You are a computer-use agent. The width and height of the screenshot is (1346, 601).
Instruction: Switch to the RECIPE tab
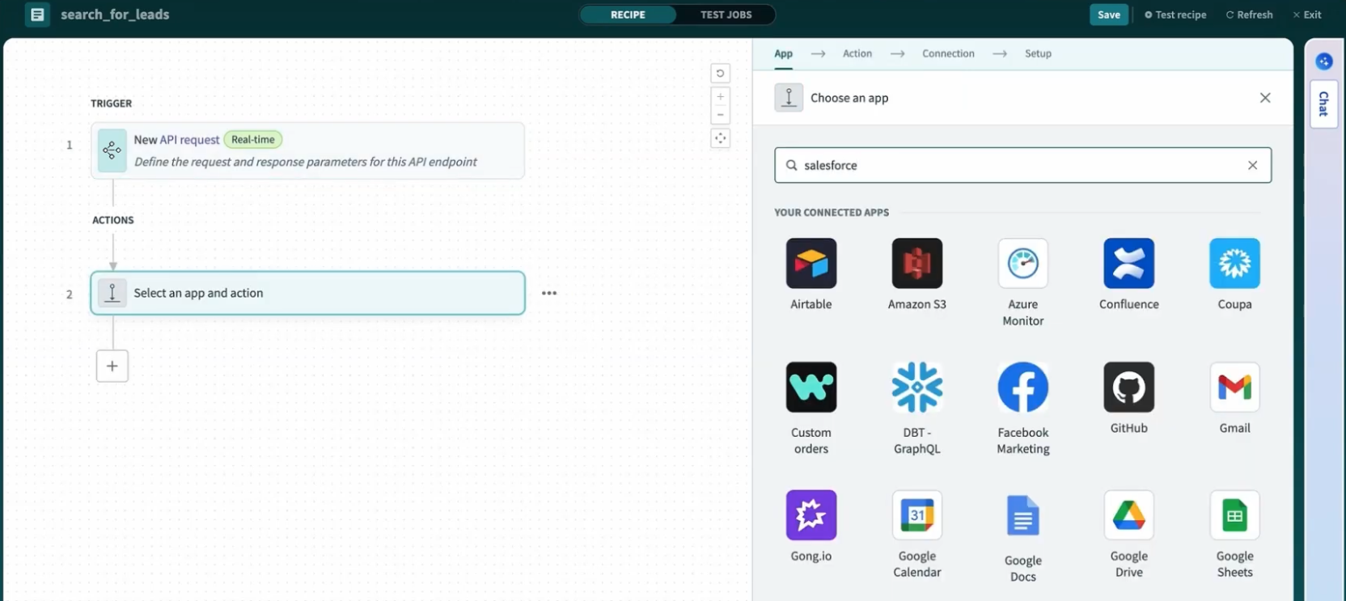coord(628,15)
